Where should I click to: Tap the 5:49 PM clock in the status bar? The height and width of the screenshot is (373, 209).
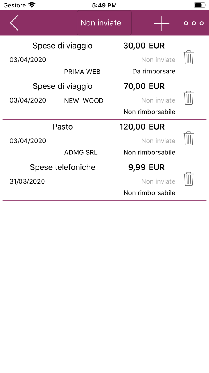point(105,4)
